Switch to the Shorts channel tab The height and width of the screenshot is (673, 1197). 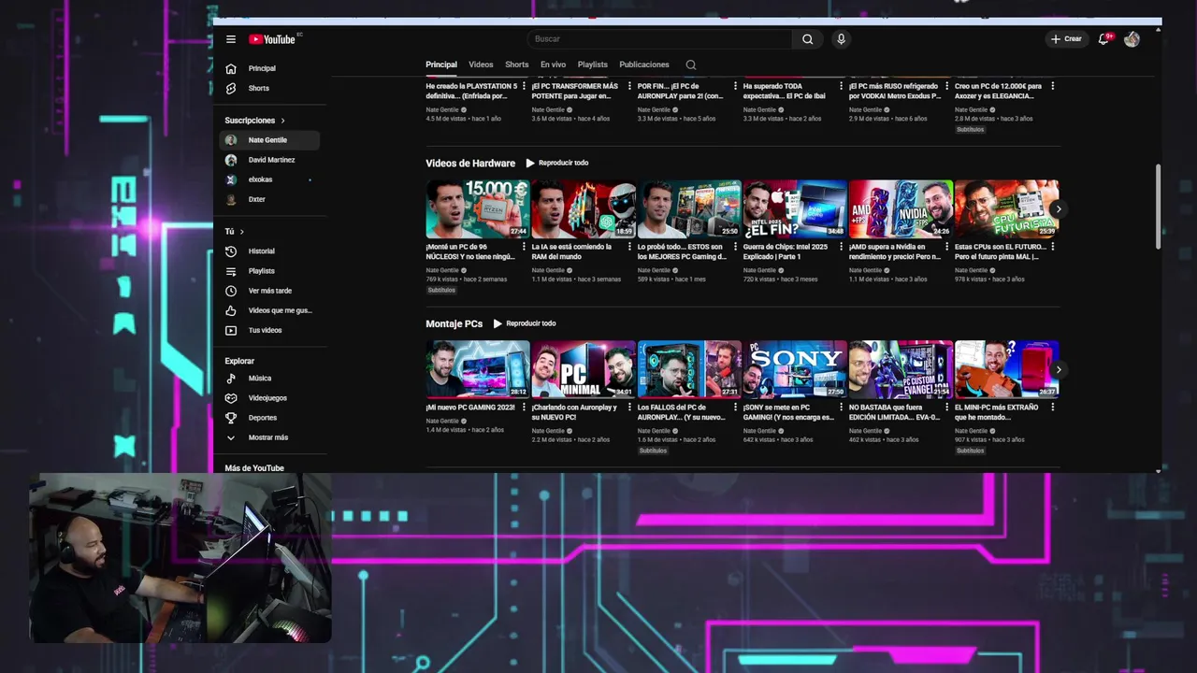tap(517, 64)
